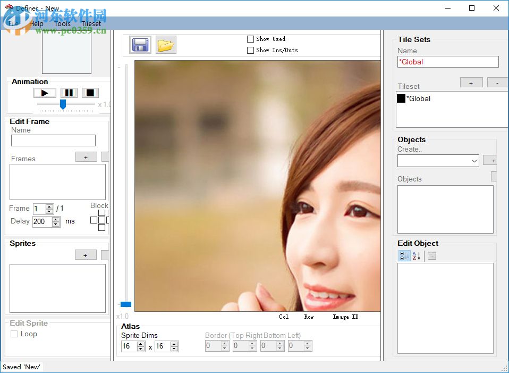Add a new tileset with the plus button

471,82
